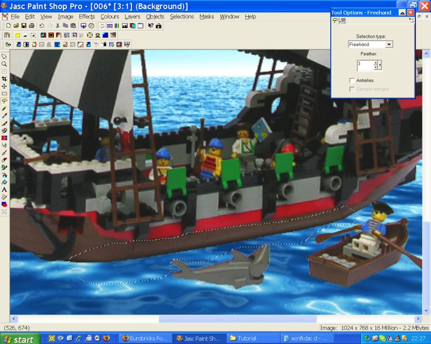Open the Masks menu

[207, 17]
